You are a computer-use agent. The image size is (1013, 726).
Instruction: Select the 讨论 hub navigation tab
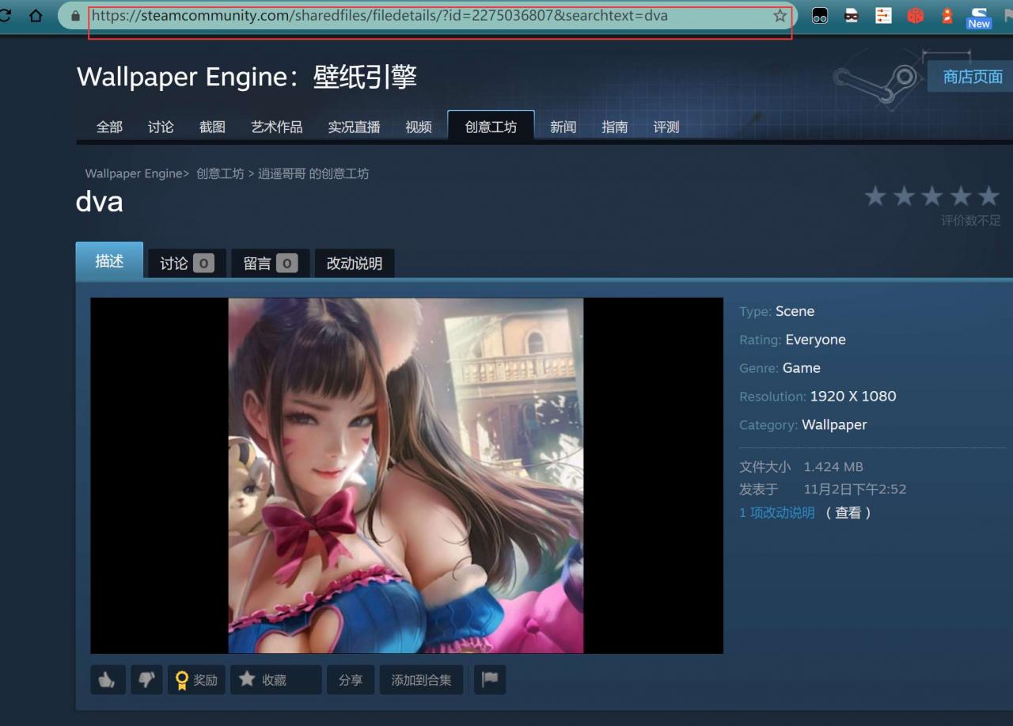161,127
